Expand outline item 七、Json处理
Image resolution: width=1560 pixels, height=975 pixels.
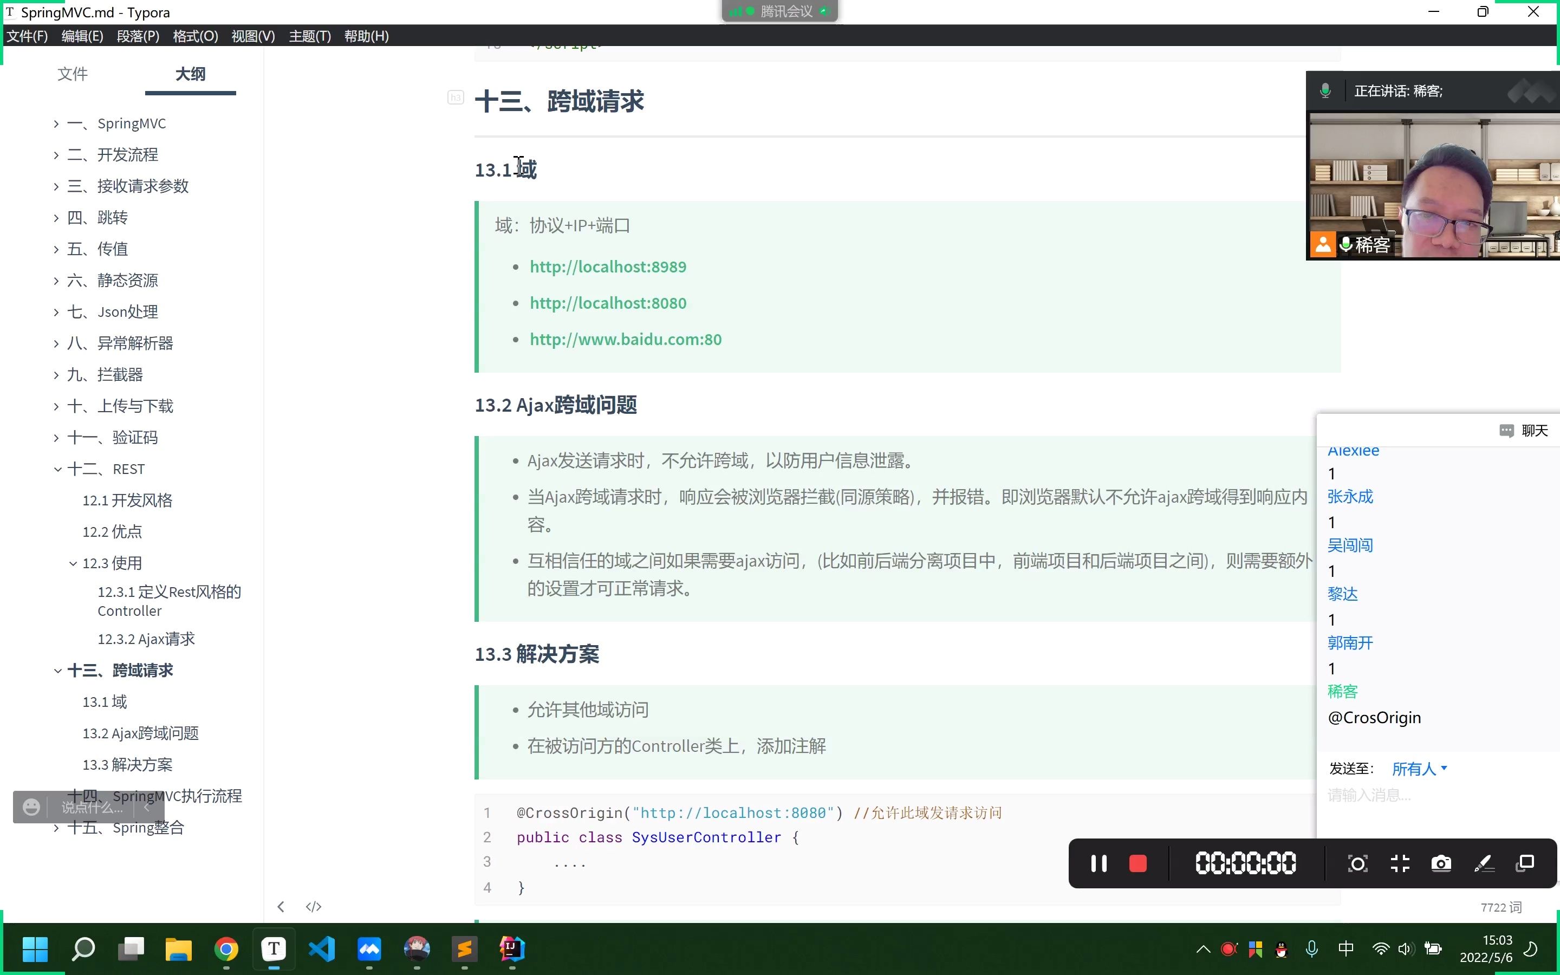56,312
